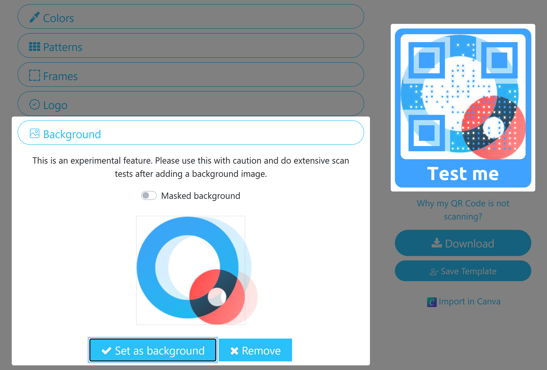This screenshot has height=370, width=547.
Task: Toggle the Masked background switch
Action: (149, 196)
